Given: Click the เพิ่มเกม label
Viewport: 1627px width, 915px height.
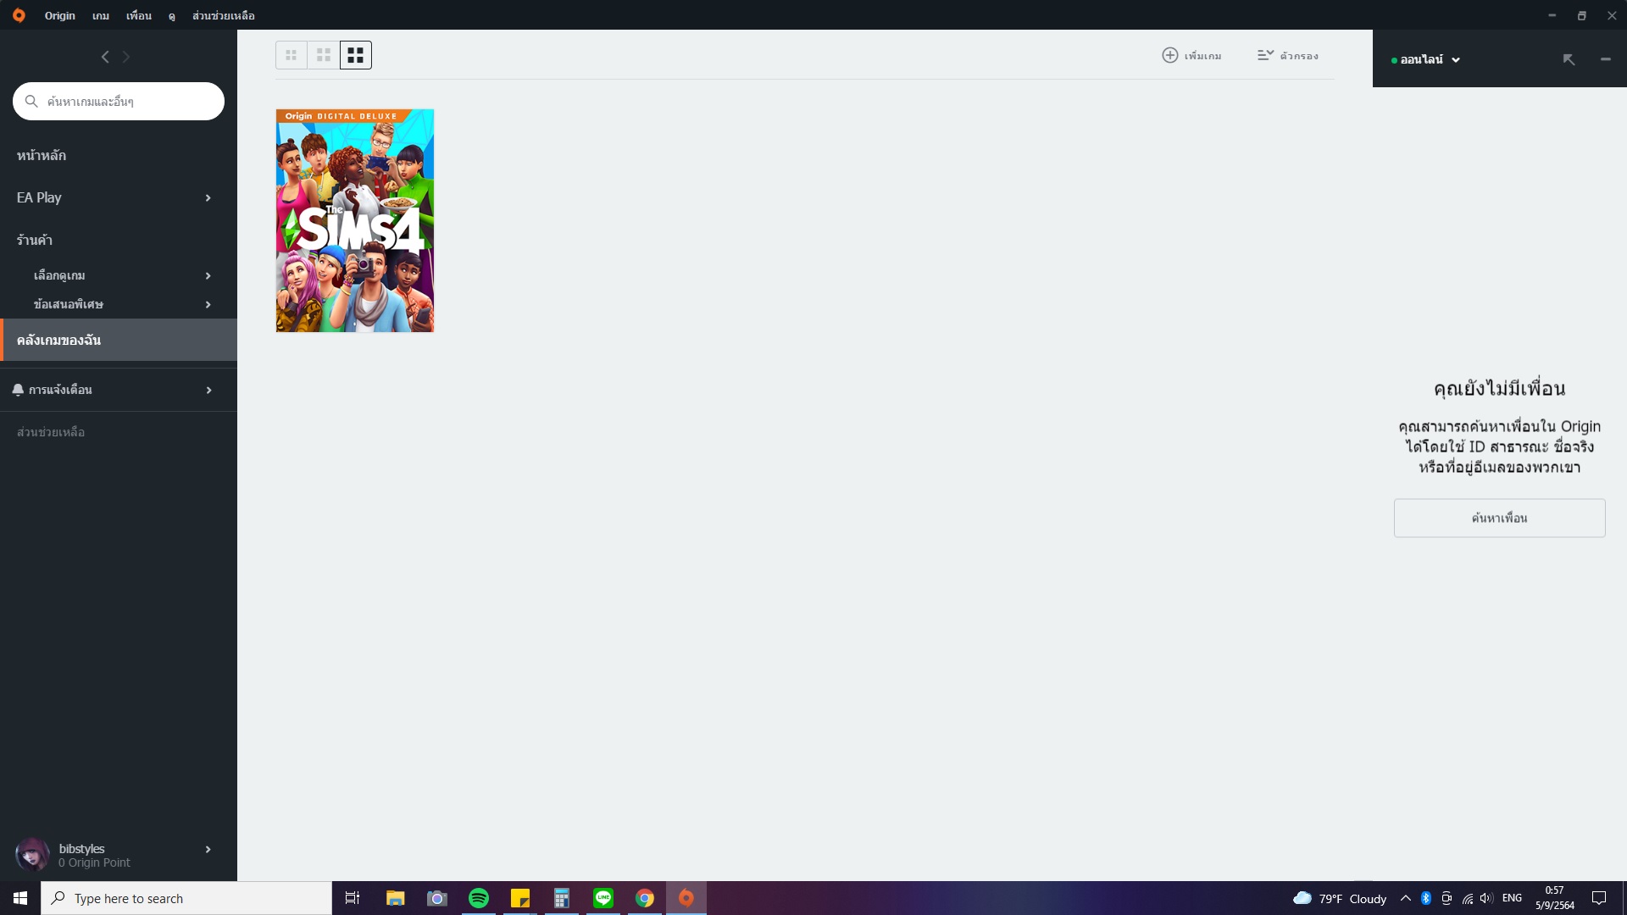Looking at the screenshot, I should coord(1202,56).
